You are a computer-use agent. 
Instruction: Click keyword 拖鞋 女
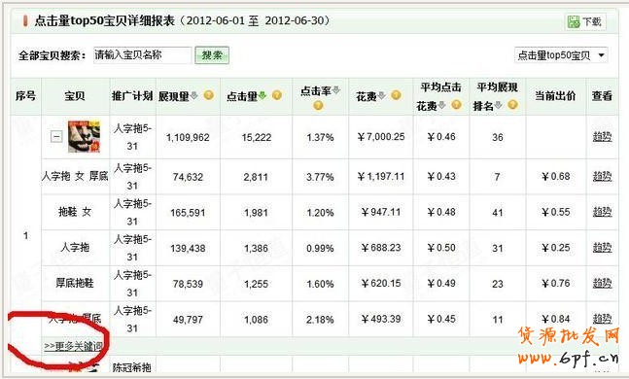(x=75, y=212)
